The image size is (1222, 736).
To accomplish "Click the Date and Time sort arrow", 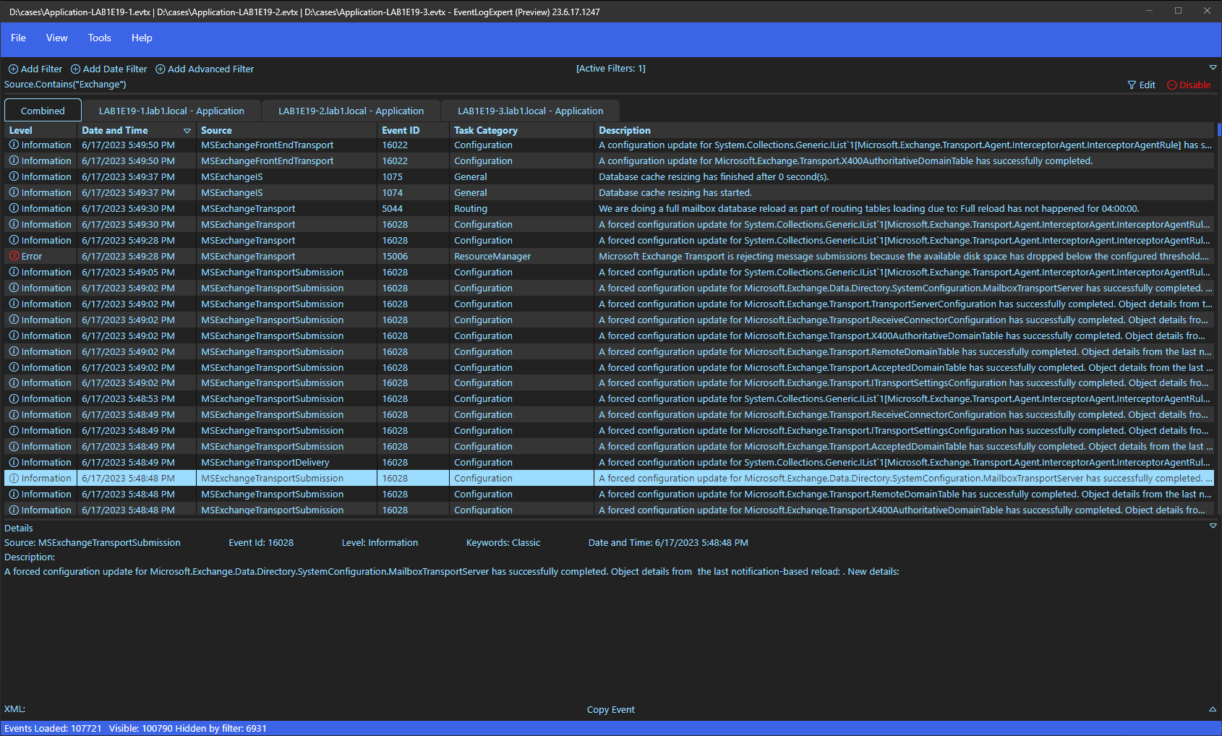I will 187,131.
